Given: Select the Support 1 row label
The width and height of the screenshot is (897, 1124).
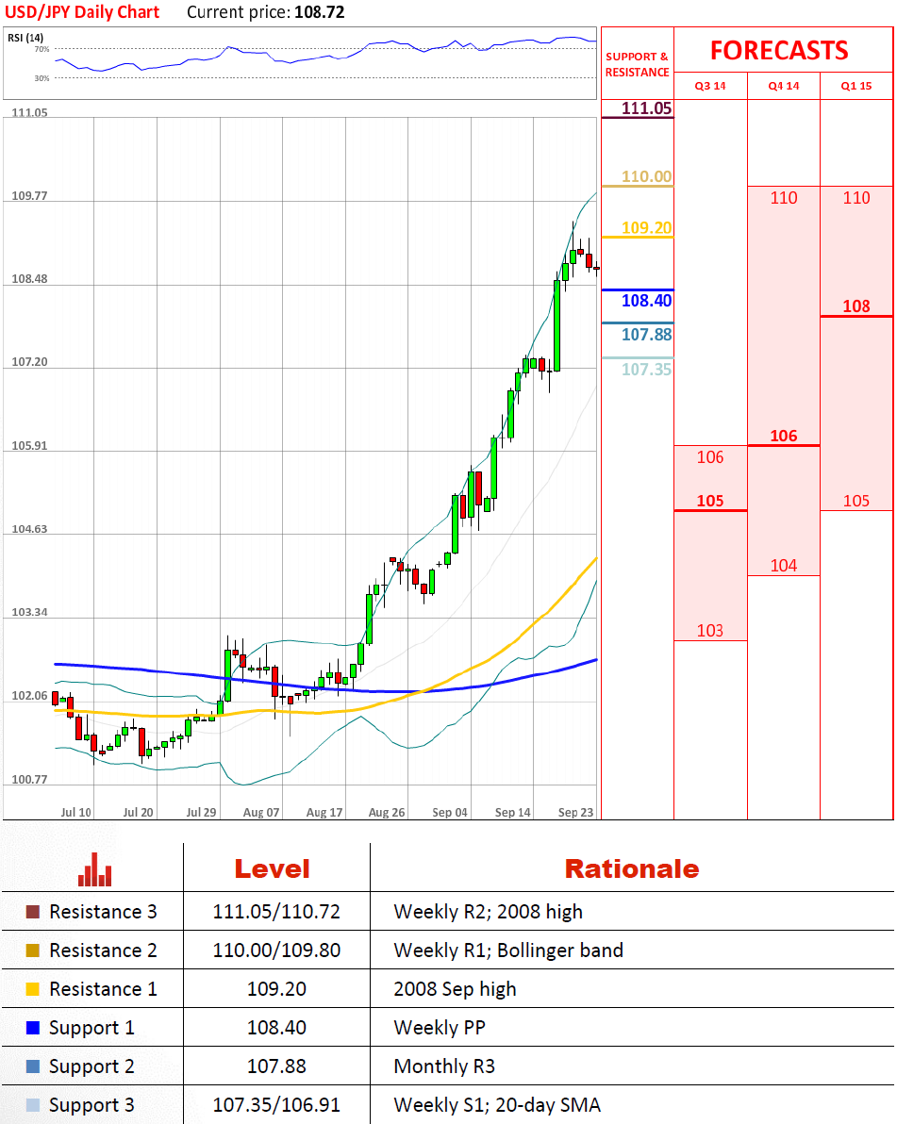Looking at the screenshot, I should 91,1029.
